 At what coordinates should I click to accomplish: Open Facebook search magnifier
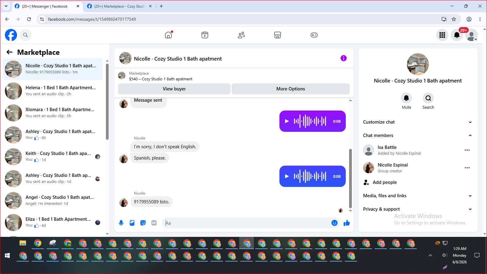(26, 35)
